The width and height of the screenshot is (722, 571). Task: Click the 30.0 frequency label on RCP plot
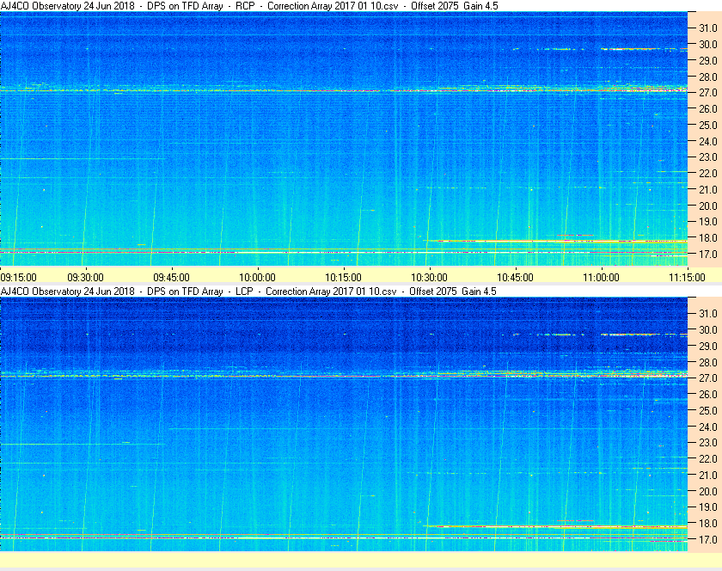coord(708,44)
